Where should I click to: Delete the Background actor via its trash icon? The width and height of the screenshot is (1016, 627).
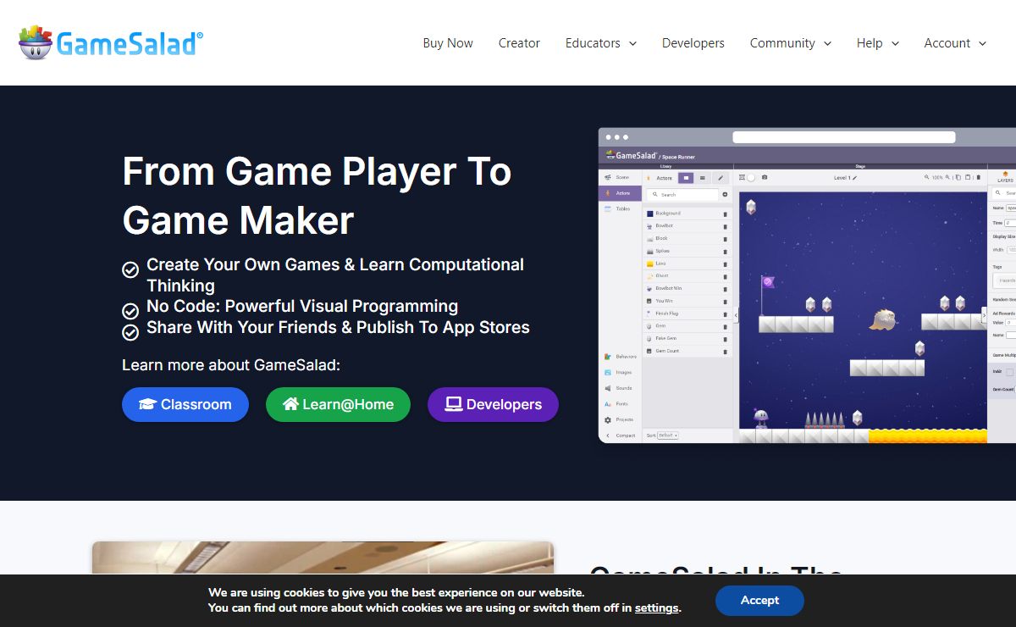click(x=725, y=214)
